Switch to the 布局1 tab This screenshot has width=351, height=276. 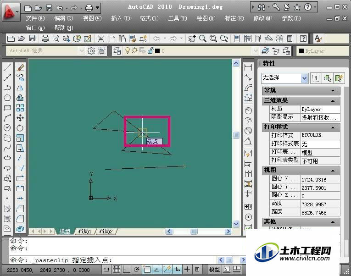(84, 231)
